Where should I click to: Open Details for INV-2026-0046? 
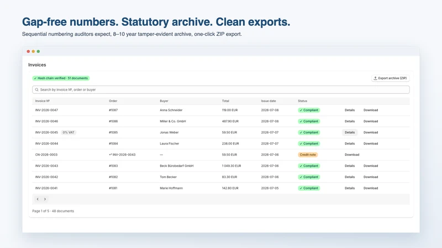350,121
